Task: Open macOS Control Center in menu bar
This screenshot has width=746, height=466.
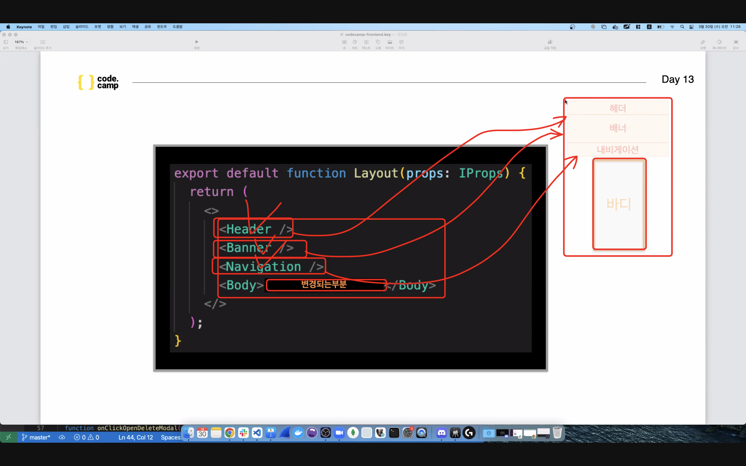Action: point(691,27)
